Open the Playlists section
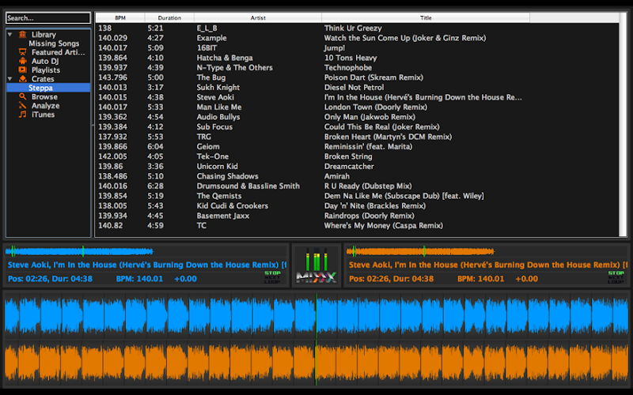Viewport: 633px width, 395px height. [x=46, y=70]
